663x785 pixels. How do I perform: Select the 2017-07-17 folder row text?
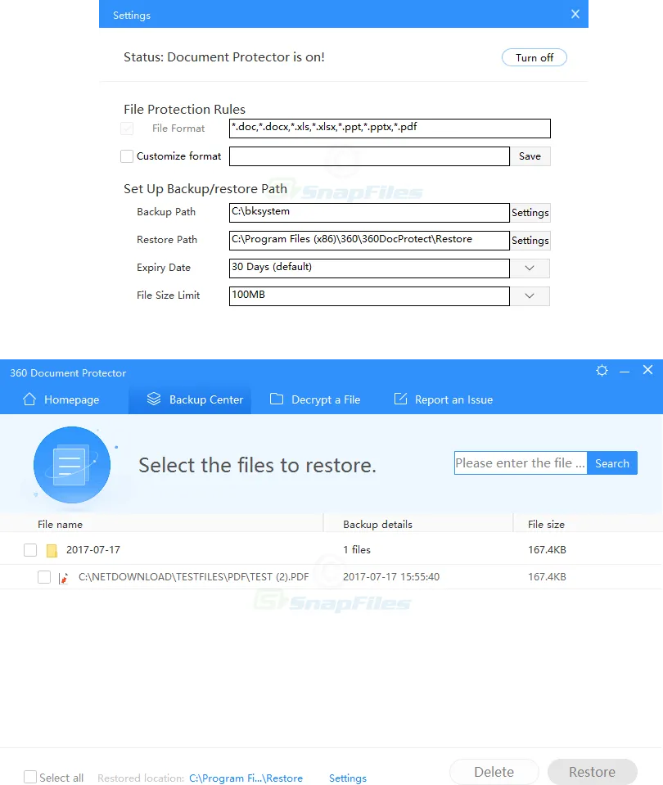pos(93,550)
